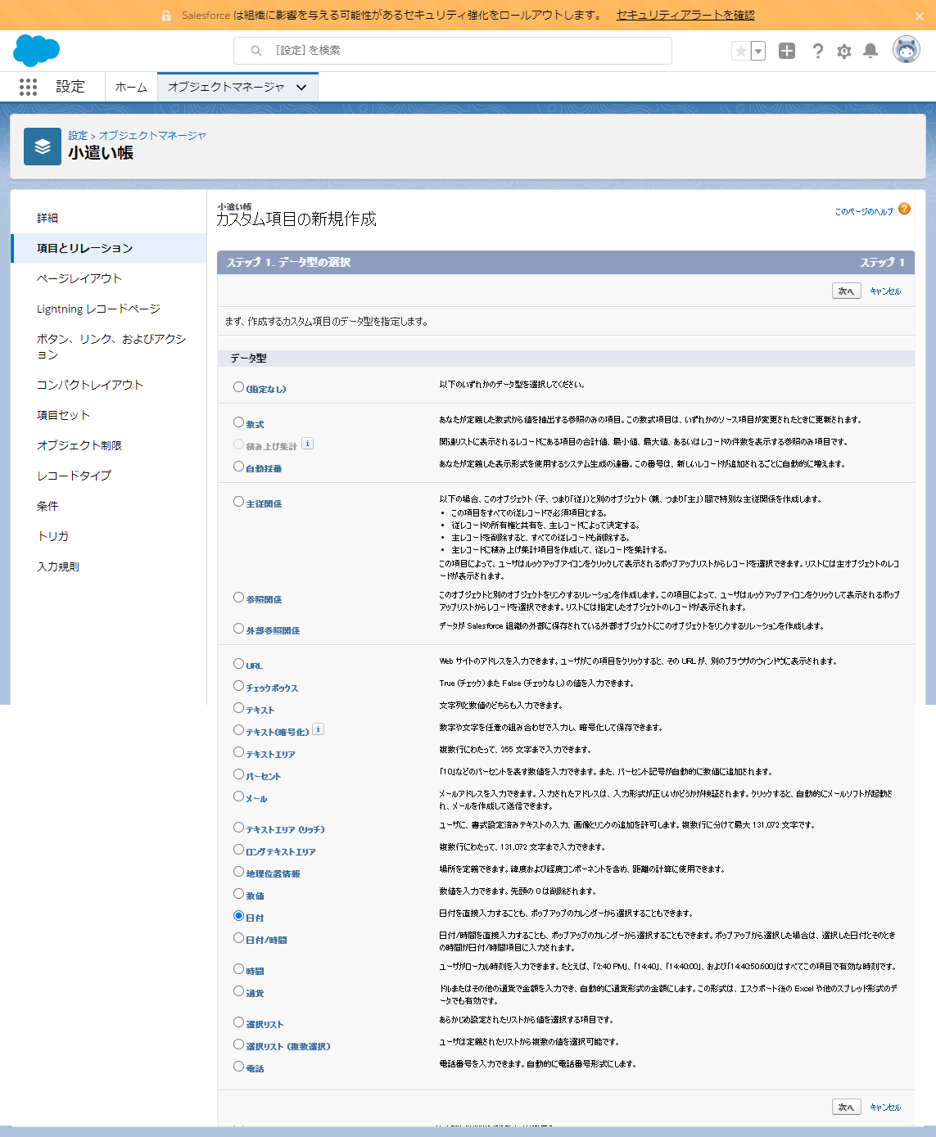Select the 参照関係 data type radio
Image resolution: width=936 pixels, height=1137 pixels.
pos(238,598)
